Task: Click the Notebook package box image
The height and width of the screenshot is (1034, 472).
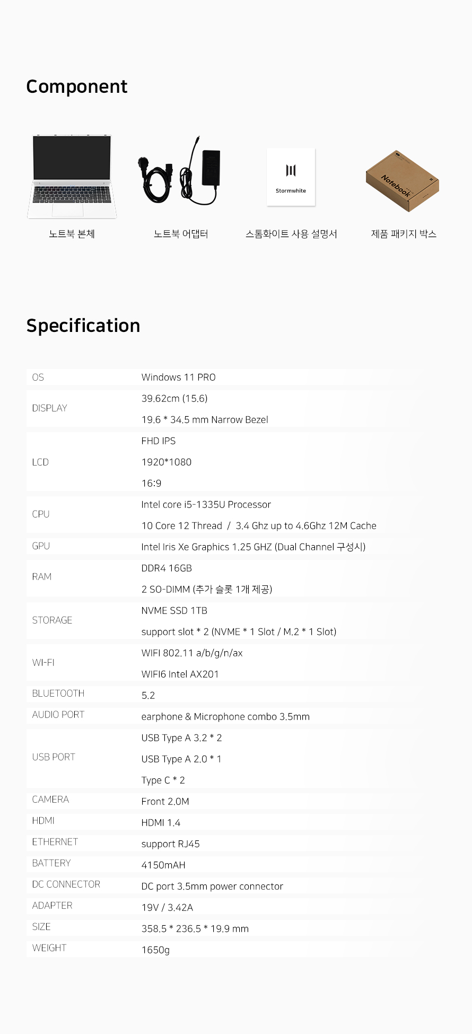Action: click(403, 181)
